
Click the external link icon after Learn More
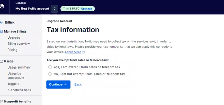(x=83, y=52)
